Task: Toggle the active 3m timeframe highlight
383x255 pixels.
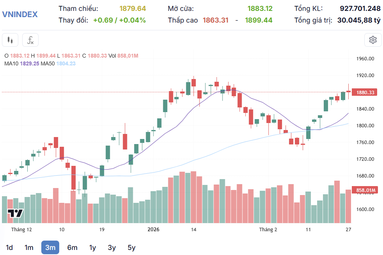Action: tap(50, 247)
